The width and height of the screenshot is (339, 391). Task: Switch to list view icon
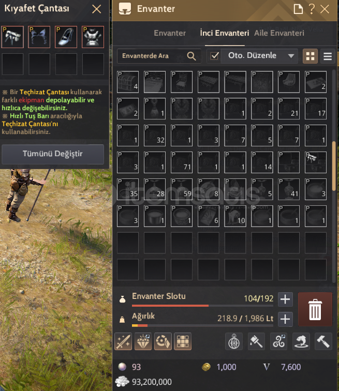328,56
